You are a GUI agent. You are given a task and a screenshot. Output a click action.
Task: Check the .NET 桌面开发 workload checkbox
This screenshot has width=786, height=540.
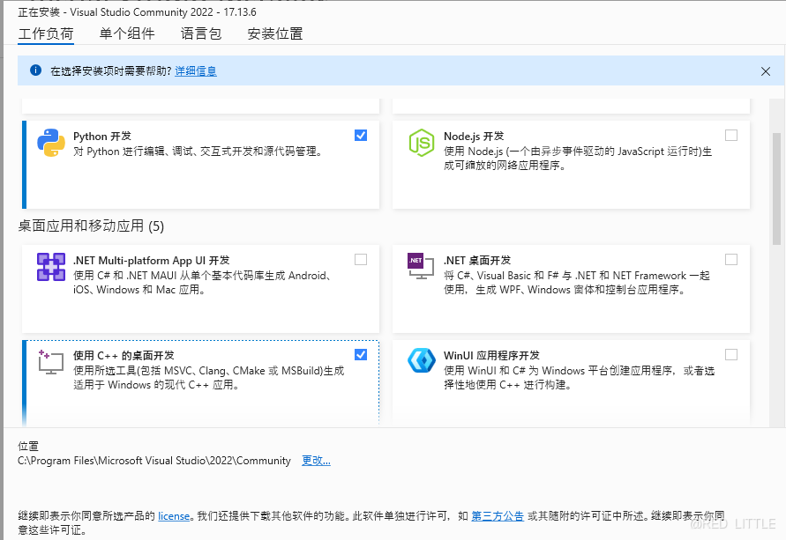click(x=731, y=259)
